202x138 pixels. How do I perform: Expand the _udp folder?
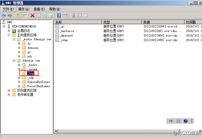(x=19, y=78)
